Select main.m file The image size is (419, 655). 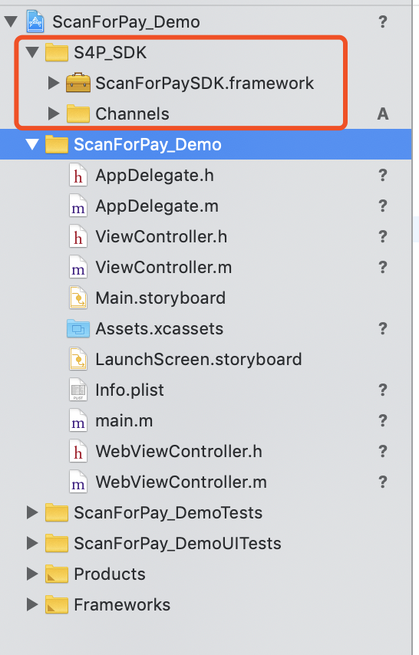pyautogui.click(x=124, y=420)
